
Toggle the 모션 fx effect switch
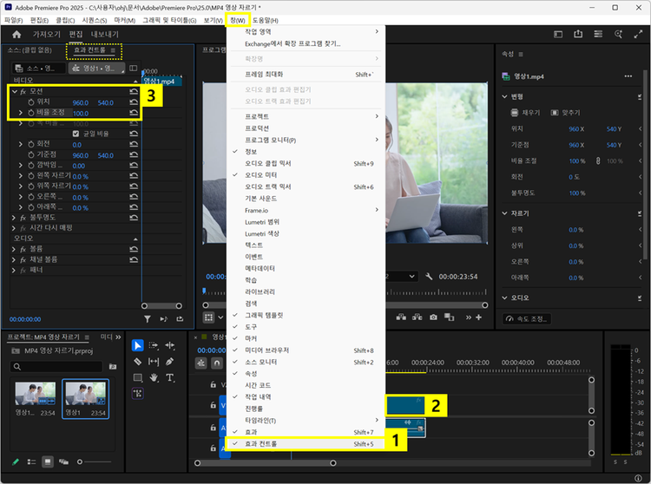23,92
